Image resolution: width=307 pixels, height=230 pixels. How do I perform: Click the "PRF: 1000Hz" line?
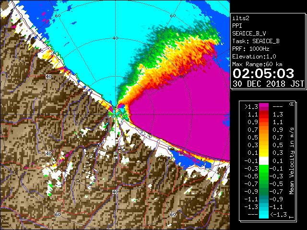250,49
